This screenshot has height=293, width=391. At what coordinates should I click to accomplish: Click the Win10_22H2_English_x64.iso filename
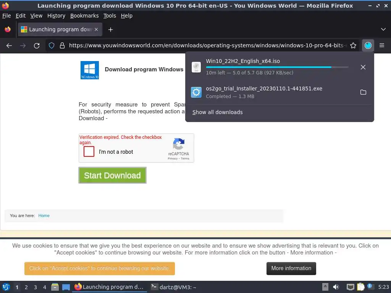pos(243,61)
